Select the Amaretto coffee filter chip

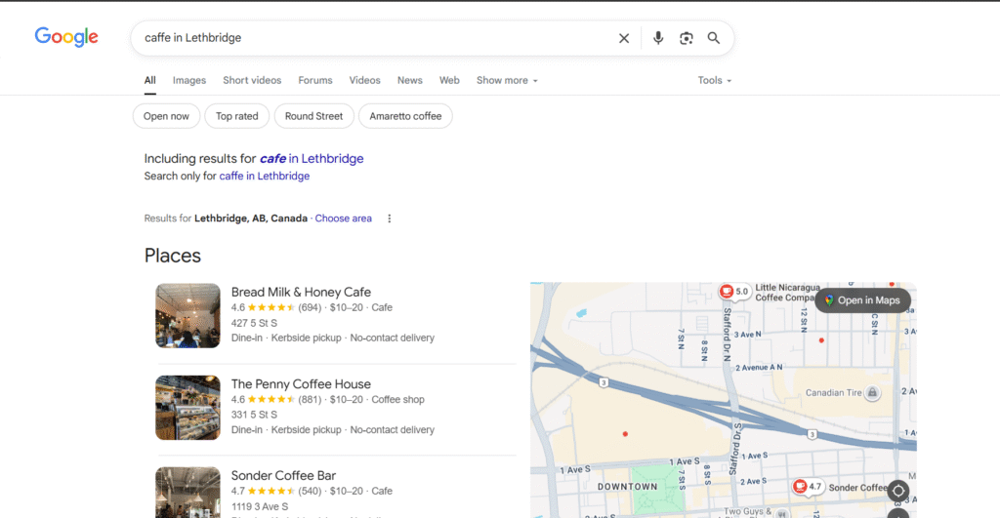coord(405,116)
